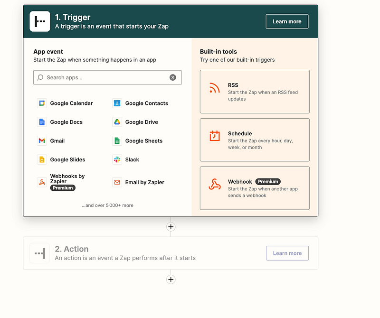Click 'Start the Zap every hour' description

260,144
